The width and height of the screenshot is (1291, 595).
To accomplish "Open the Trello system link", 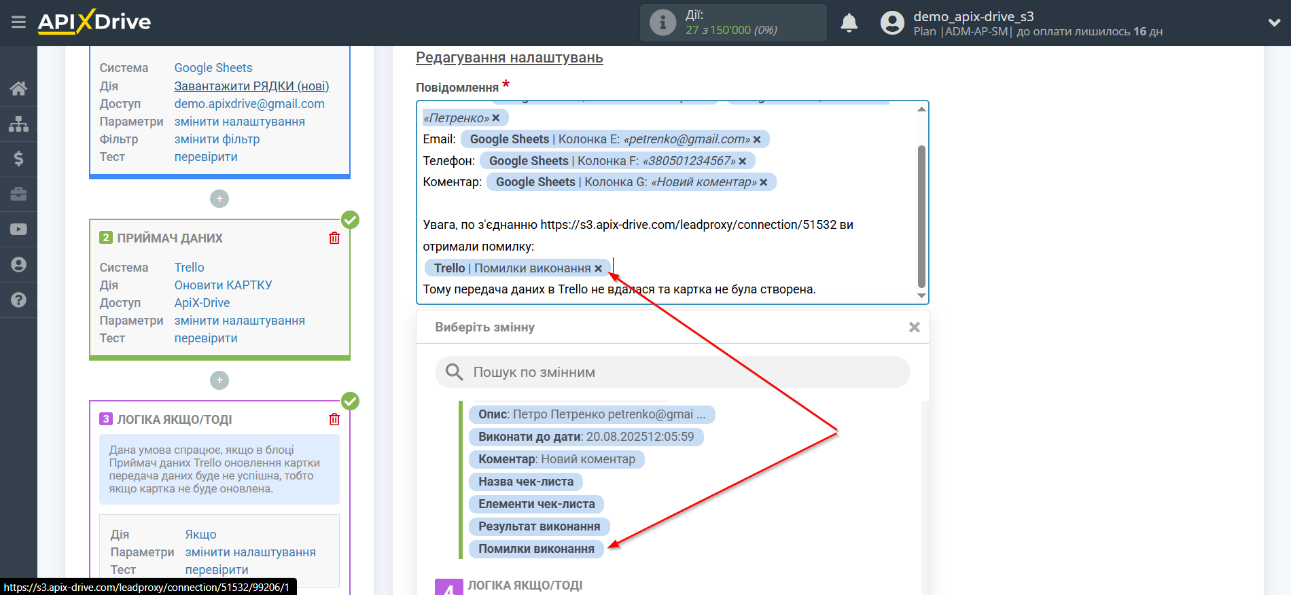I will tap(189, 268).
